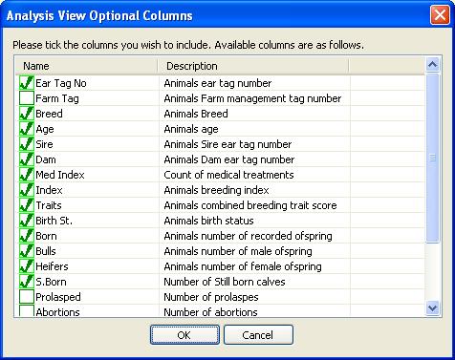This screenshot has height=360, width=455.
Task: Click the vertical scrollbar thumb
Action: (432, 158)
